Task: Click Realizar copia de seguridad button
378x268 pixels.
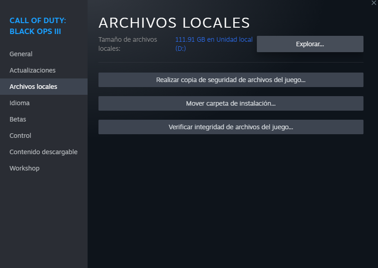Action: coord(231,80)
